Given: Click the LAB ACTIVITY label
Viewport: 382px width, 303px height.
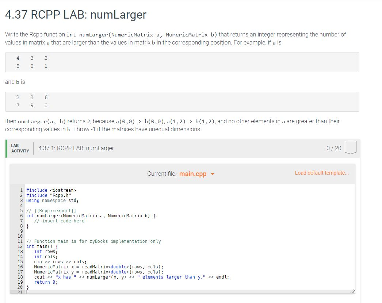Looking at the screenshot, I should [19, 148].
